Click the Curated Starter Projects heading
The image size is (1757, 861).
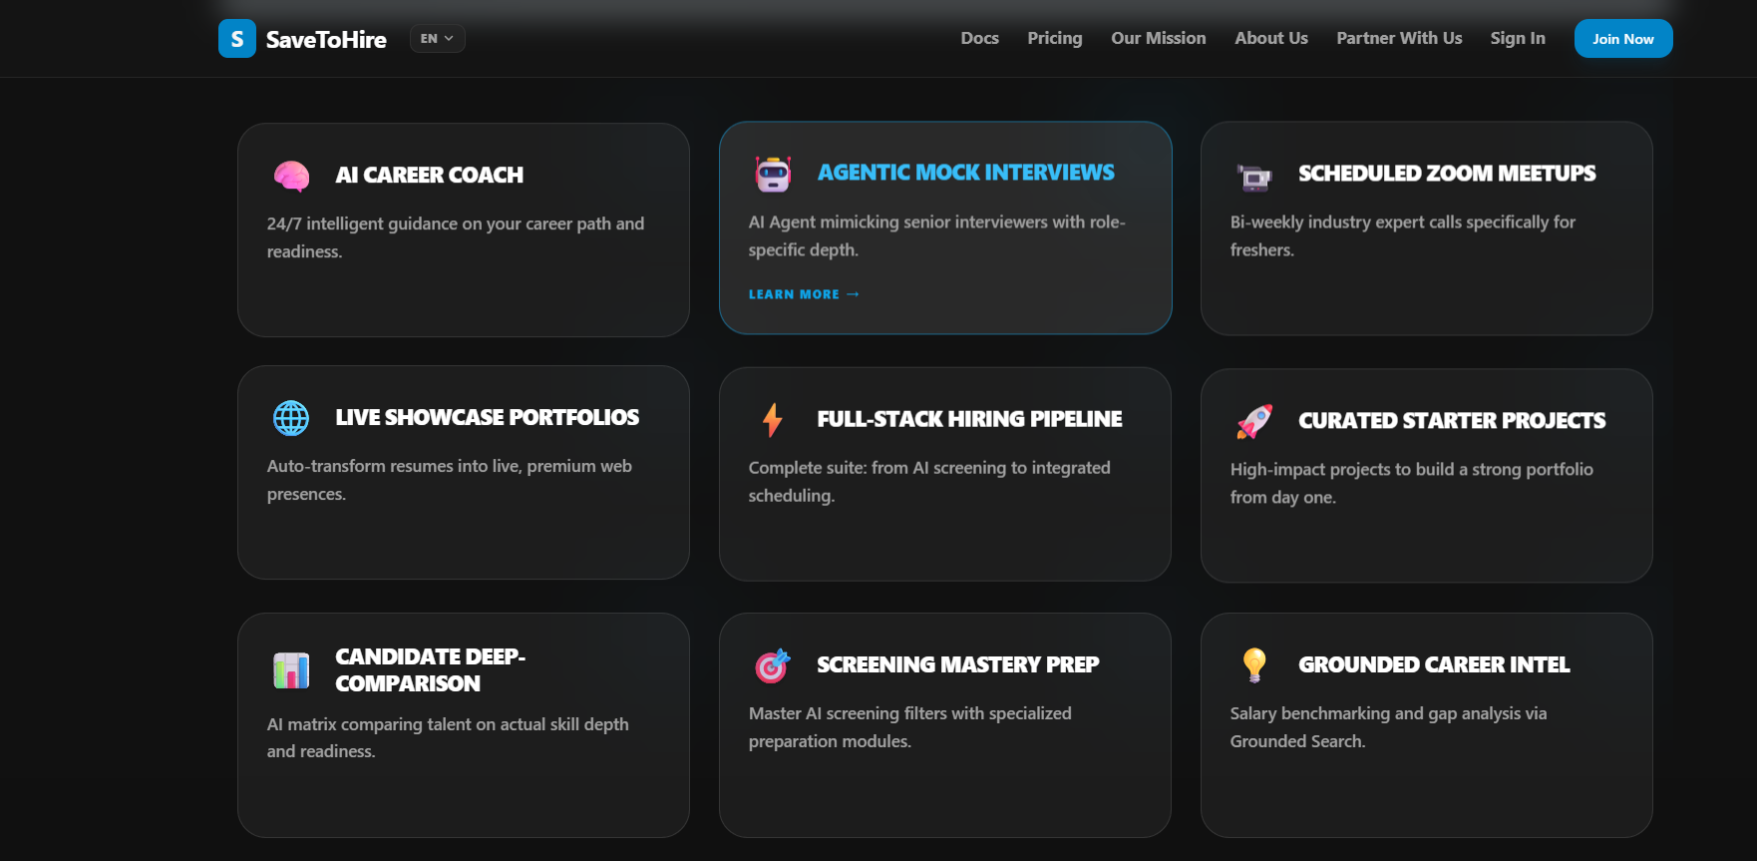(1452, 421)
